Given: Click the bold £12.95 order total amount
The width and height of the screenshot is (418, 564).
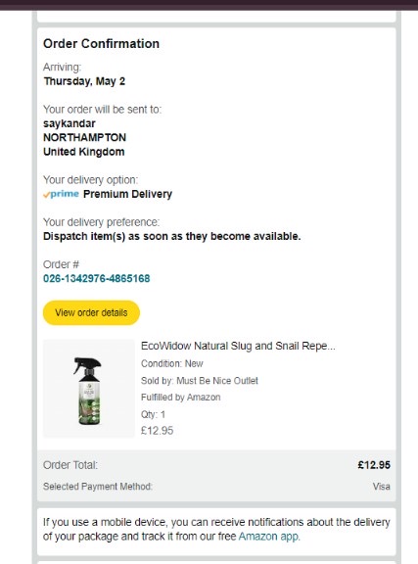Looking at the screenshot, I should 374,465.
